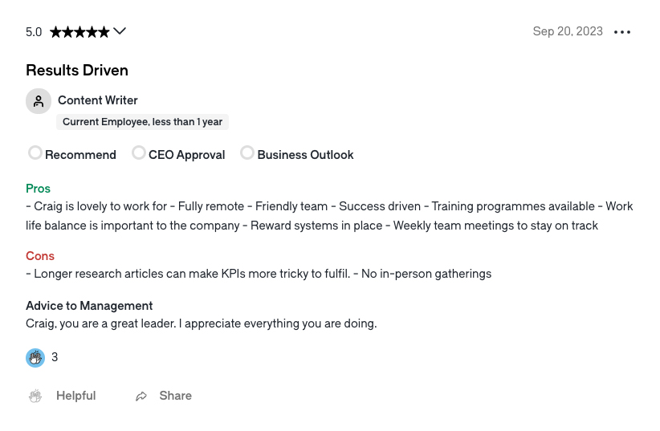Click the five-star rating icons
Screen dimensions: 660x431
click(79, 32)
